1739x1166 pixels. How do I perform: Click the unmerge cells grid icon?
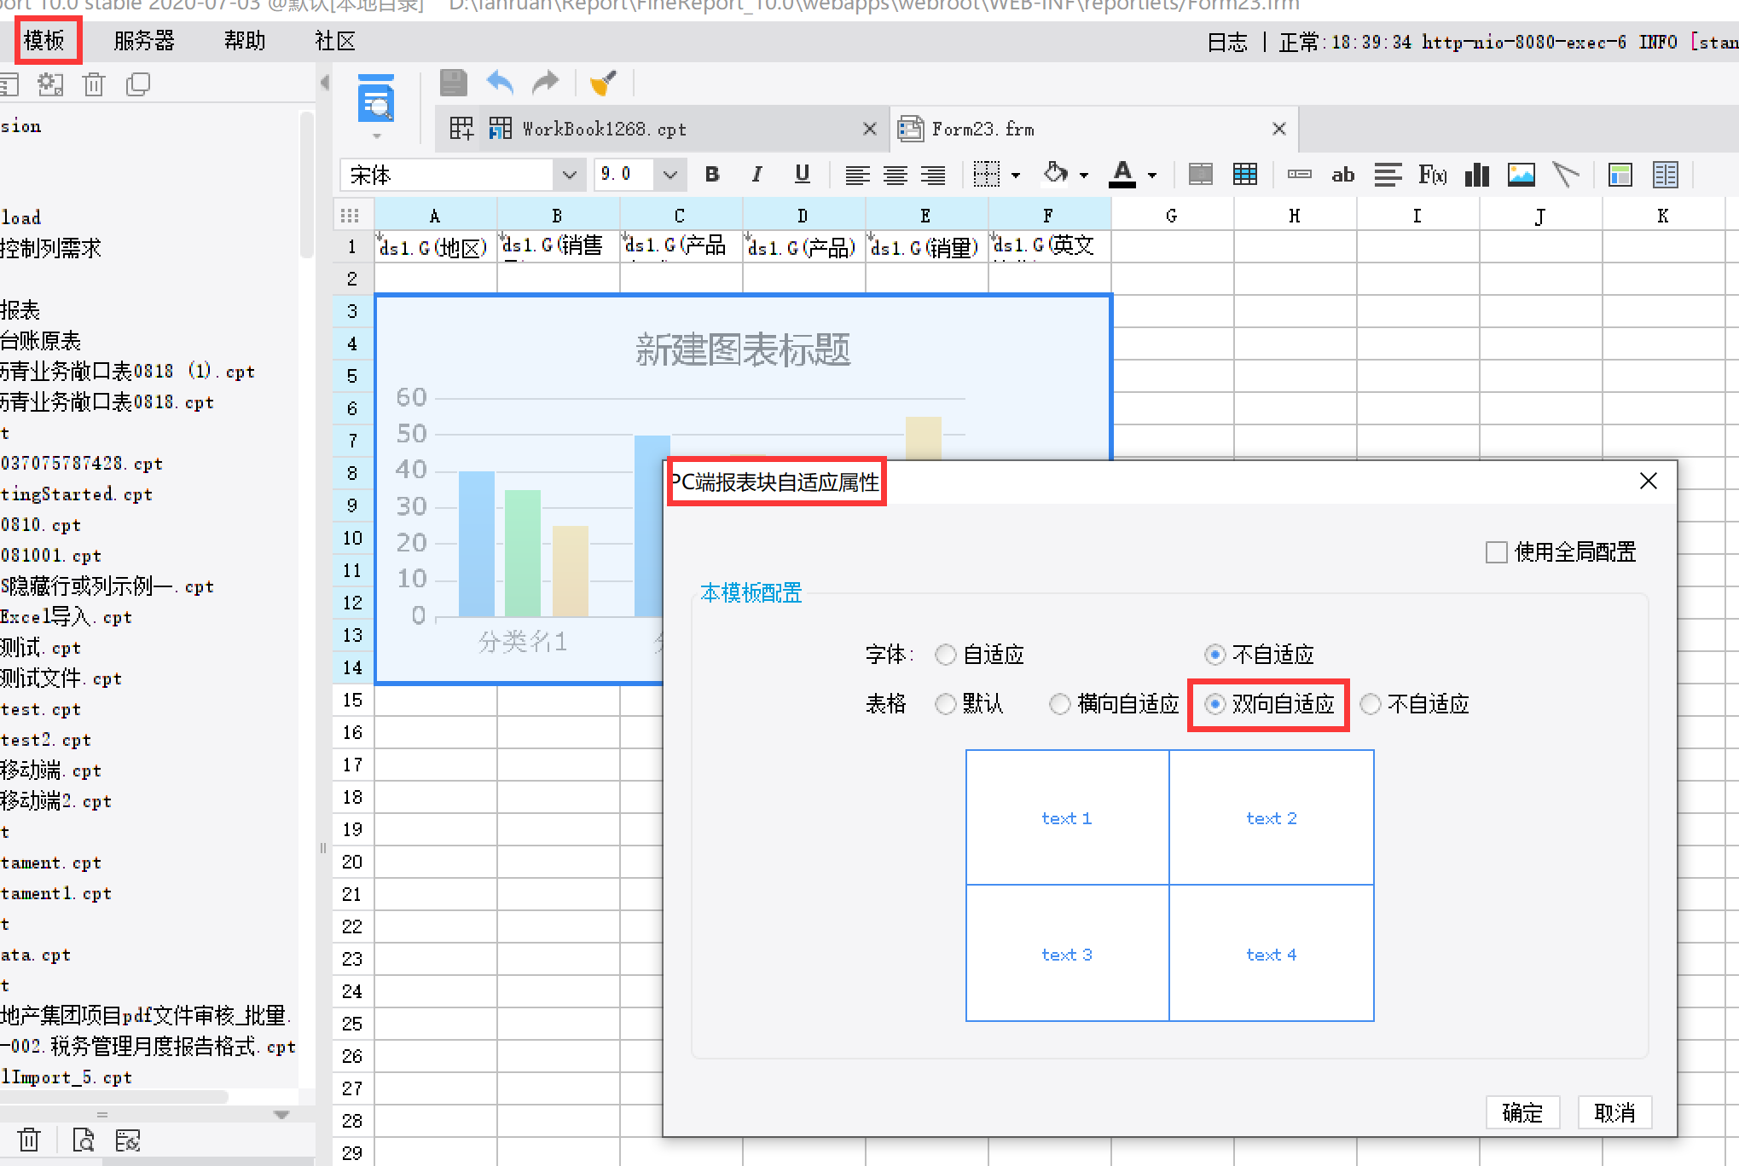pos(1245,175)
